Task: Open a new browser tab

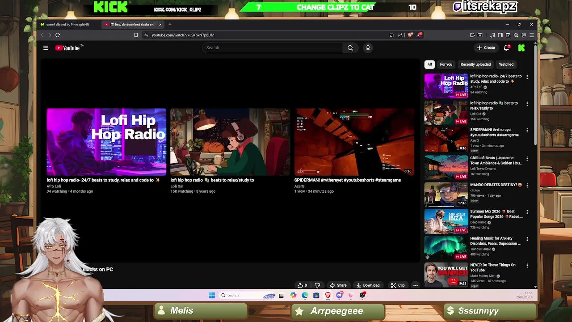Action: (170, 25)
